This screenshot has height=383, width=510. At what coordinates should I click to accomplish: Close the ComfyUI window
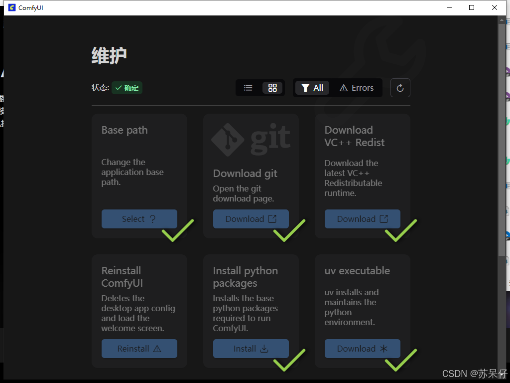click(x=495, y=7)
